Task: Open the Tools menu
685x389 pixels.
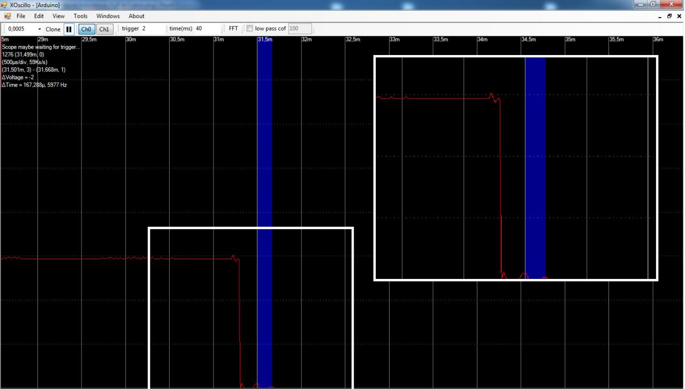Action: [80, 16]
